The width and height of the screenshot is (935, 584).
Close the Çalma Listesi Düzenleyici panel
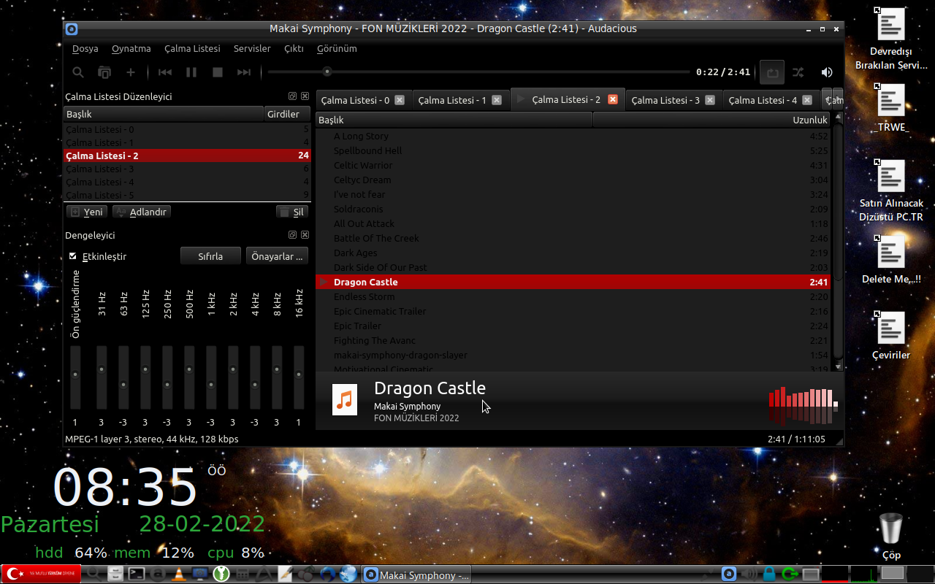tap(305, 96)
